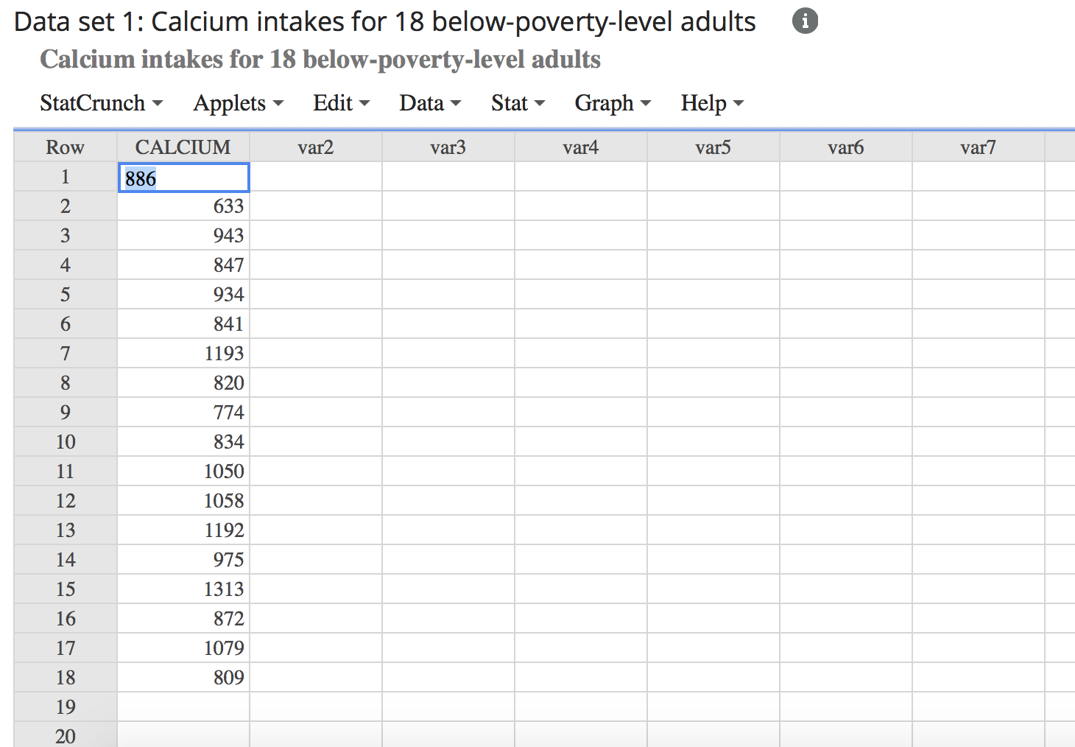Image resolution: width=1075 pixels, height=747 pixels.
Task: Click the active cell containing 886
Action: [183, 178]
